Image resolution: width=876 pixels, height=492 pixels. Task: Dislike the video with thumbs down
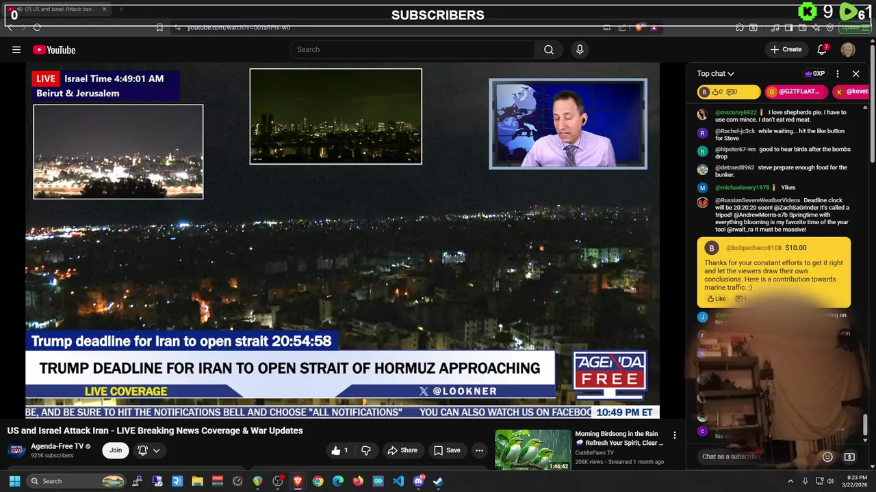click(x=366, y=450)
